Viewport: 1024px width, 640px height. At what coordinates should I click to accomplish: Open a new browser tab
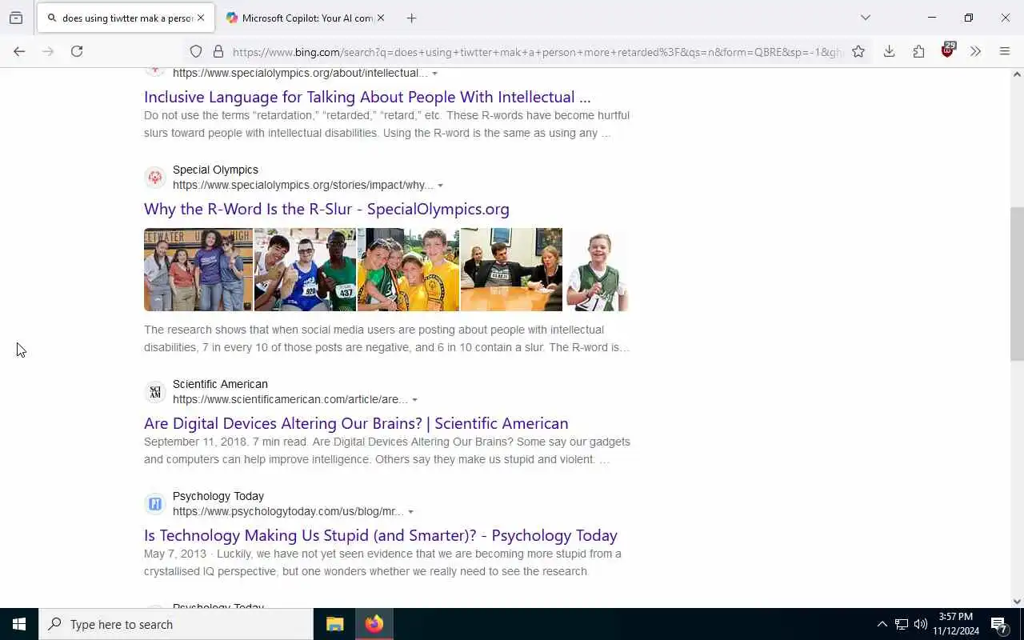click(x=411, y=18)
